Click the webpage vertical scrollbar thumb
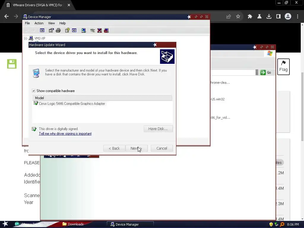This screenshot has height=228, width=304. click(302, 107)
